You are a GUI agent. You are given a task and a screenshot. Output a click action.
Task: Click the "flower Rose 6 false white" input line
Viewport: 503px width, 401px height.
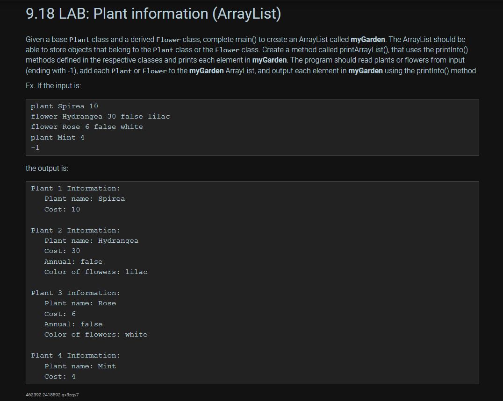click(87, 127)
